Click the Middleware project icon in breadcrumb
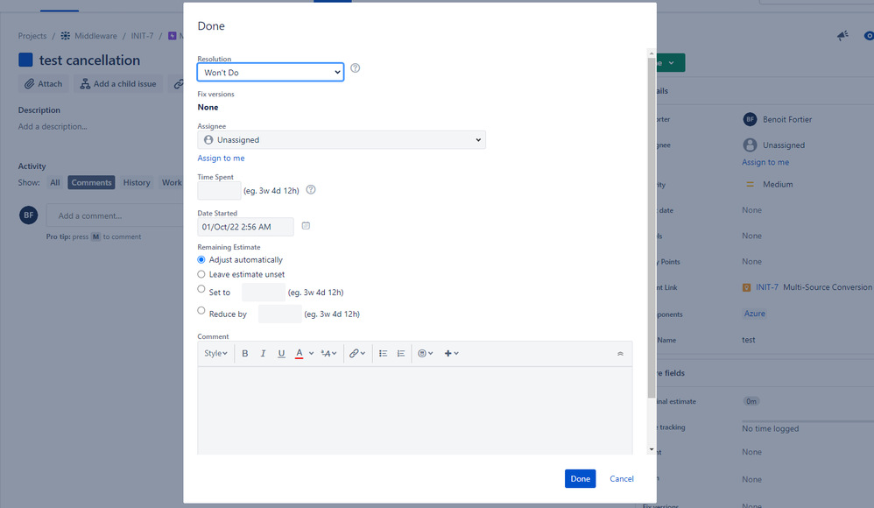The height and width of the screenshot is (508, 874). click(65, 36)
